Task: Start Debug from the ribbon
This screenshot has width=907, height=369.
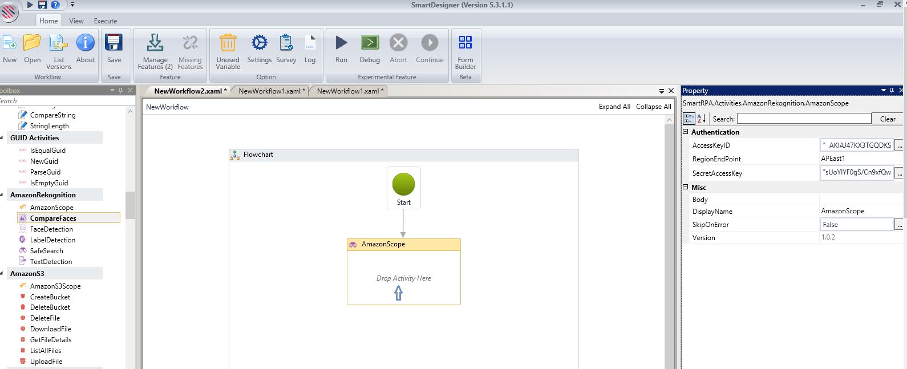Action: [370, 43]
